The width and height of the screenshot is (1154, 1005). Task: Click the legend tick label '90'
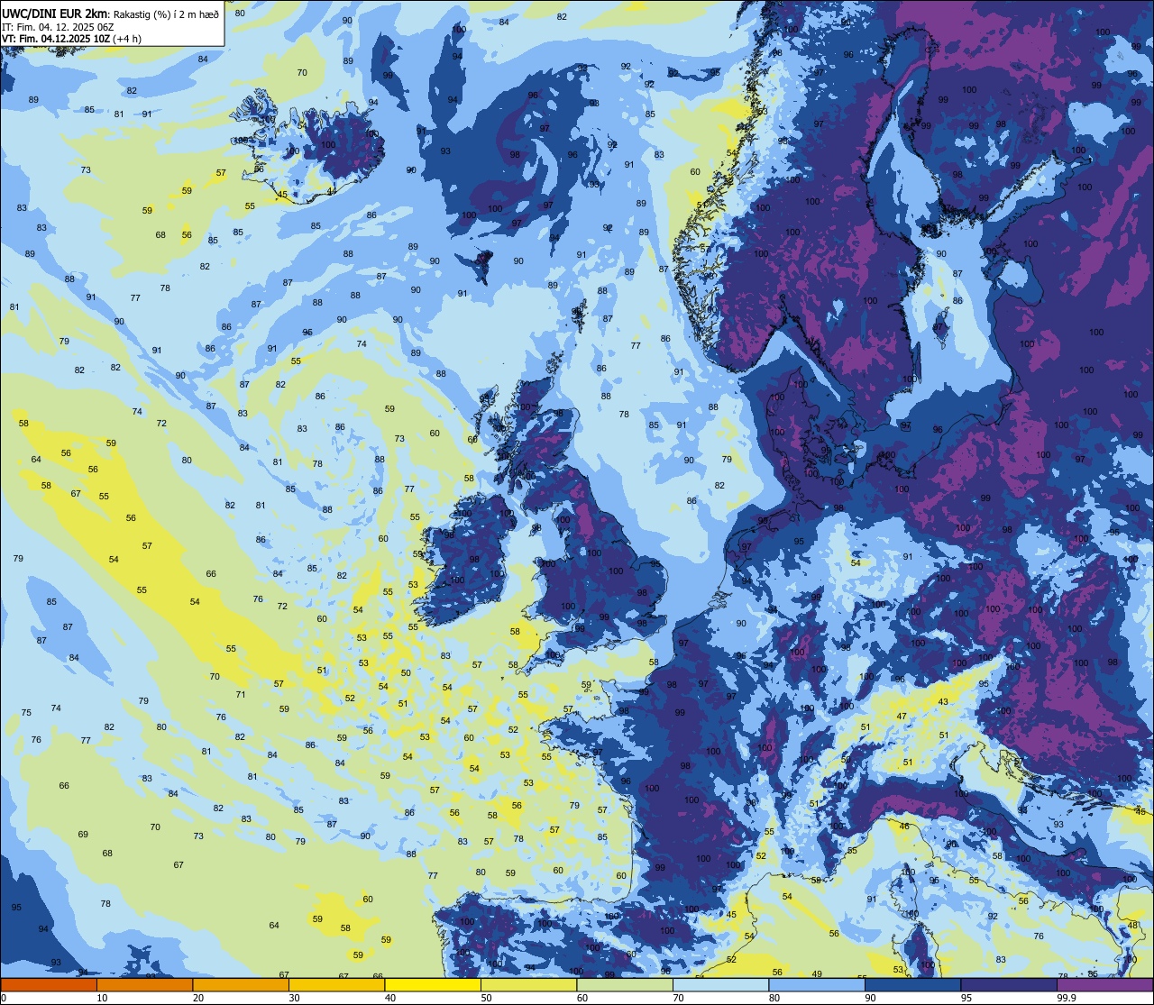click(871, 997)
